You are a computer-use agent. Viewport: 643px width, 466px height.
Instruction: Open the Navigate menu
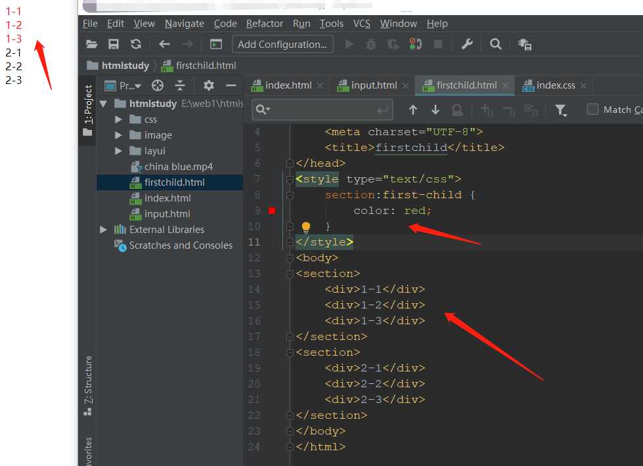coord(185,24)
